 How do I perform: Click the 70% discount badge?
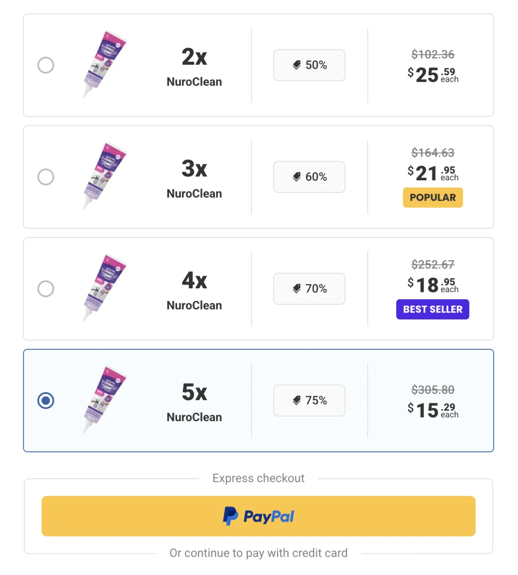(x=309, y=289)
